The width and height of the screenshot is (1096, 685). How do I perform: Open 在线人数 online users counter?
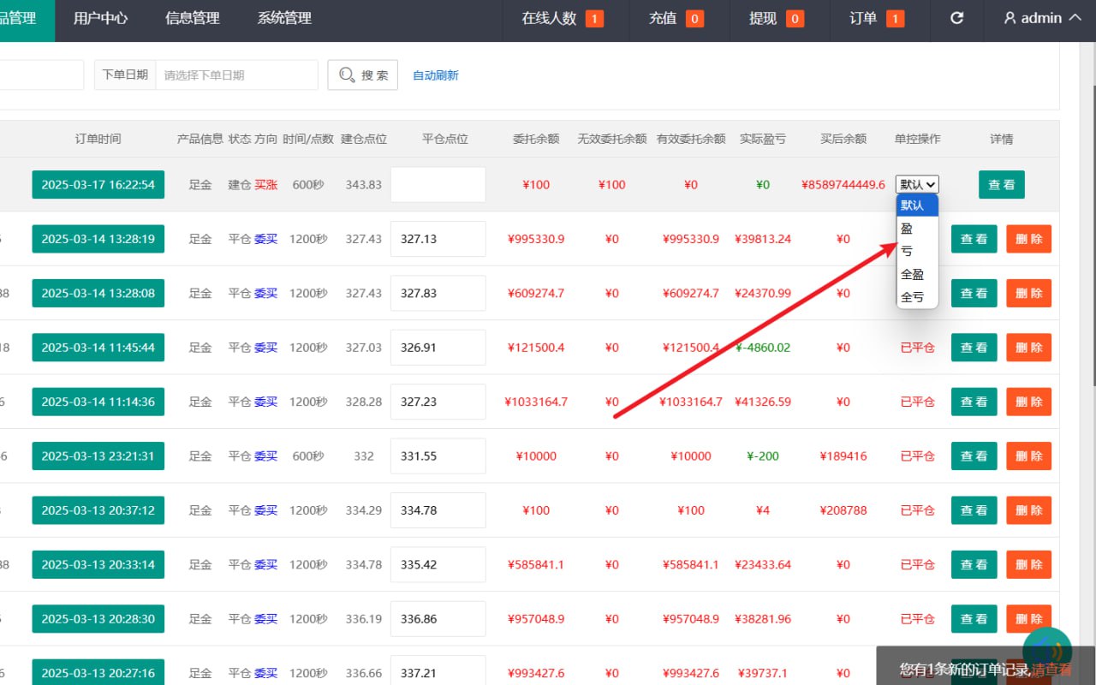tap(562, 18)
